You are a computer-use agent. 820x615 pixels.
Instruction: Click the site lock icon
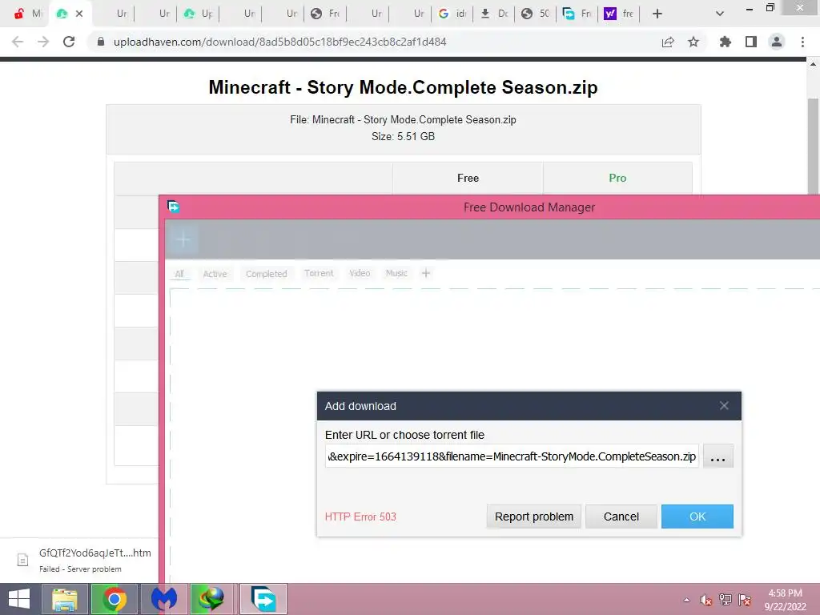101,42
